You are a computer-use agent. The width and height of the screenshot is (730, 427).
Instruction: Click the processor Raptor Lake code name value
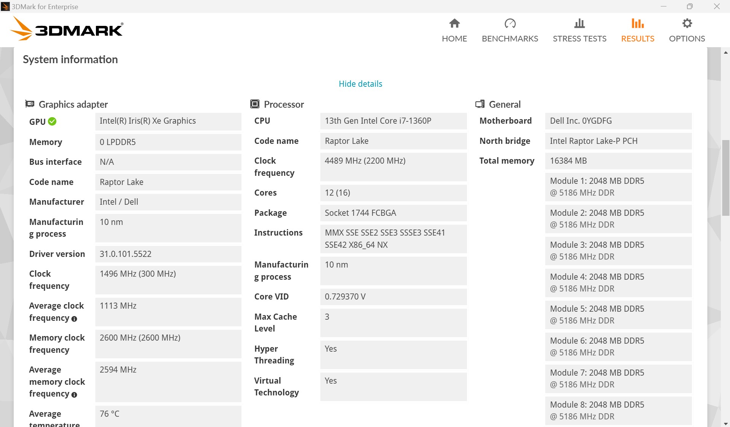tap(393, 141)
